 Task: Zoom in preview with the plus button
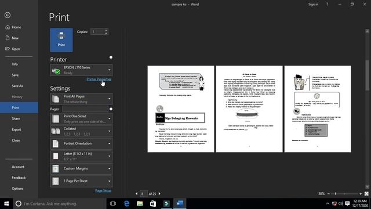click(x=361, y=193)
